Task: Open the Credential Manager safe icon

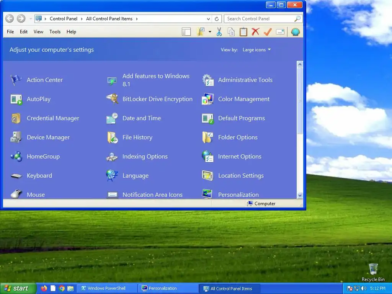Action: click(x=16, y=118)
